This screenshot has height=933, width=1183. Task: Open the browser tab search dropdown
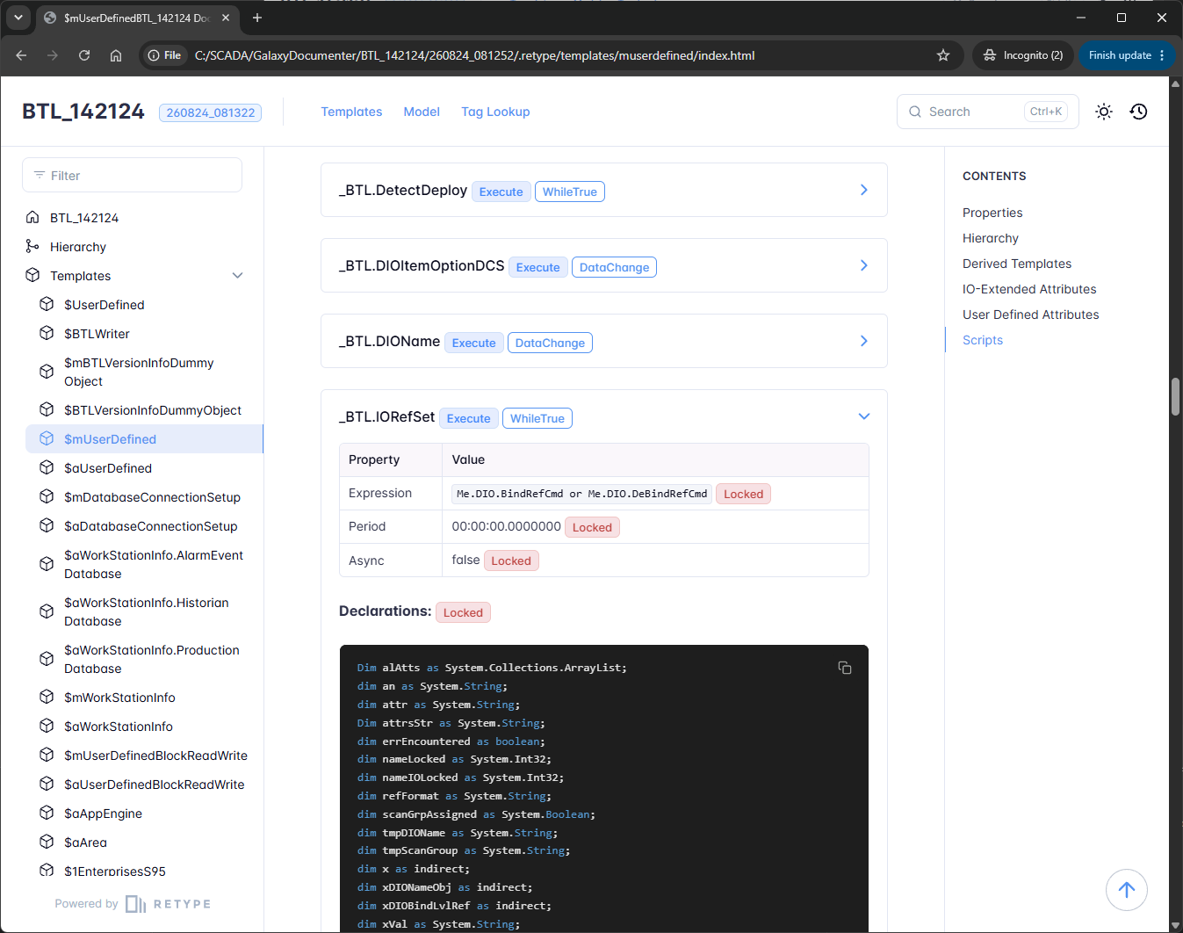(x=18, y=18)
